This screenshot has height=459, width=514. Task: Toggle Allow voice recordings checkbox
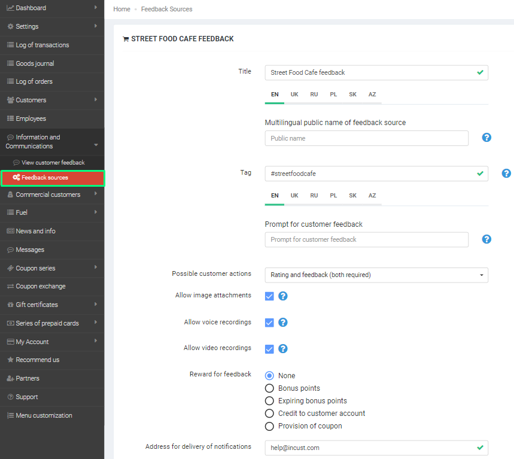coord(269,323)
